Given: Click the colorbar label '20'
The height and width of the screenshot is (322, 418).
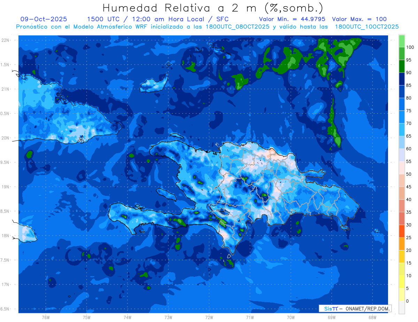Looking at the screenshot, I should pyautogui.click(x=409, y=250).
